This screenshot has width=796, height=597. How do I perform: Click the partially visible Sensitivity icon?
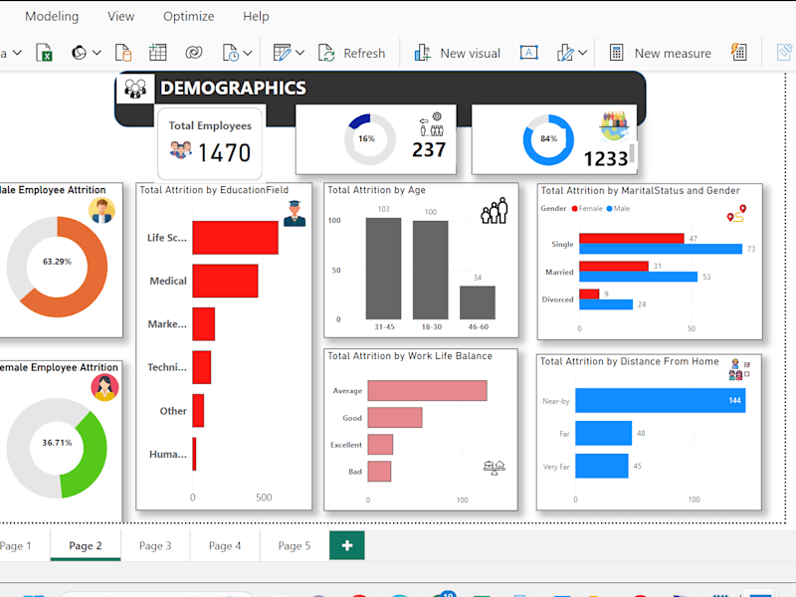click(x=785, y=52)
